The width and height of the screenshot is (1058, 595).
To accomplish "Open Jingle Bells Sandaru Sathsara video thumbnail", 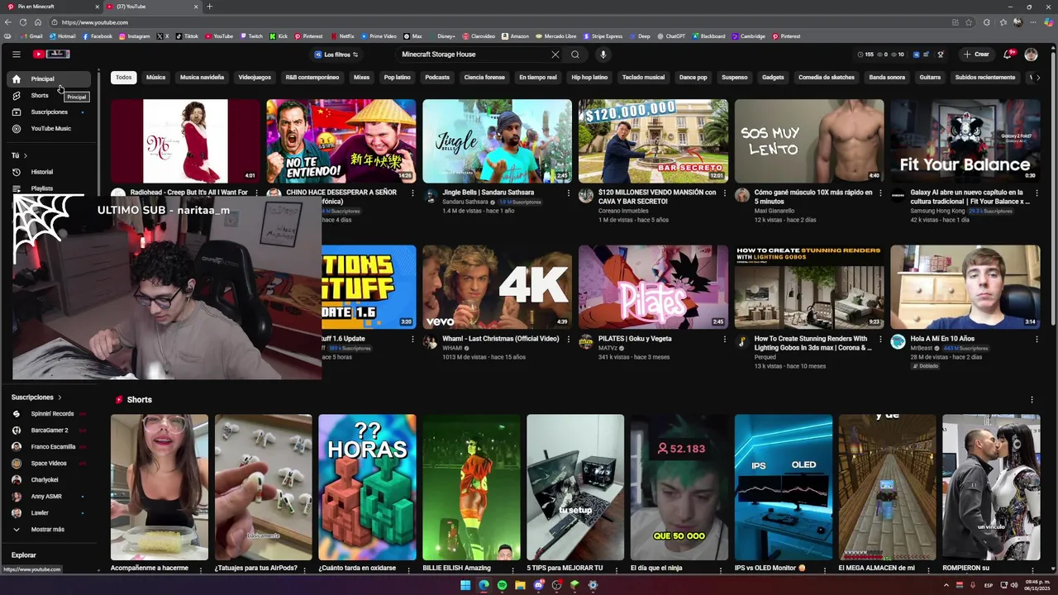I will pos(497,141).
